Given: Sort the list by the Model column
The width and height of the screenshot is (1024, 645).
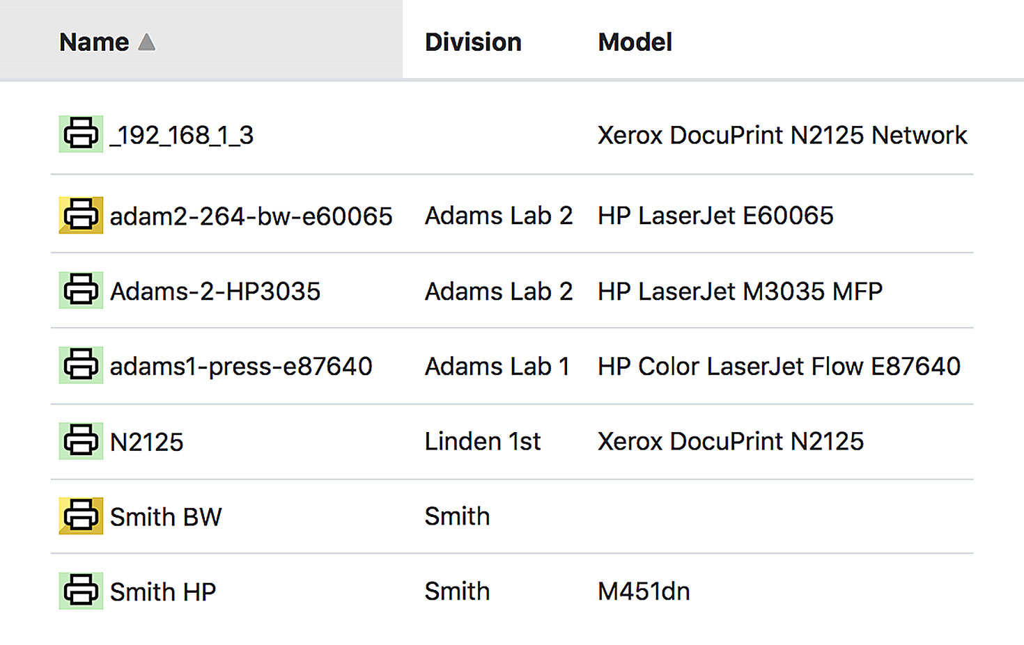Looking at the screenshot, I should [x=635, y=42].
